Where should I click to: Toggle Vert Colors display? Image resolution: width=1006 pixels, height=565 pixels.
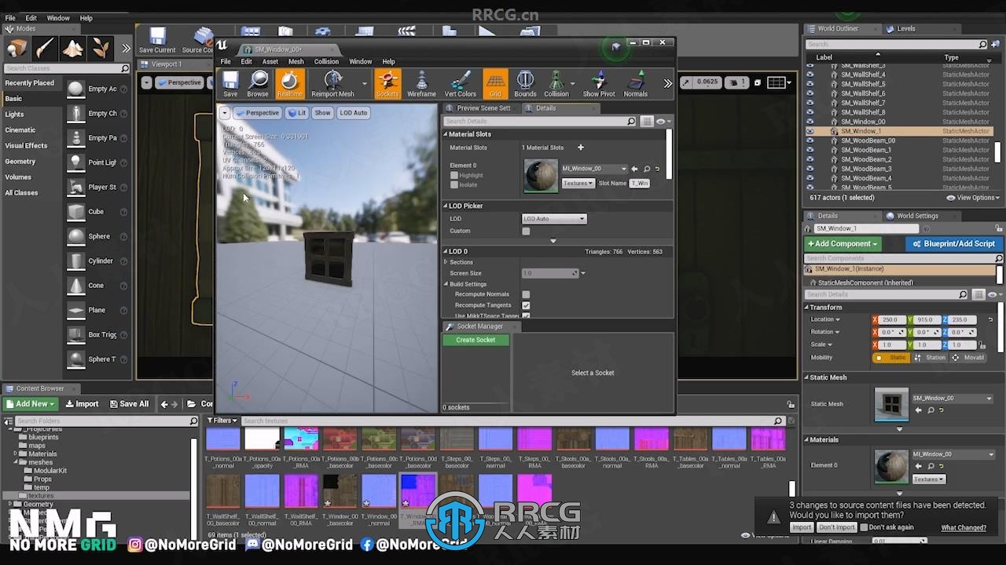[461, 84]
